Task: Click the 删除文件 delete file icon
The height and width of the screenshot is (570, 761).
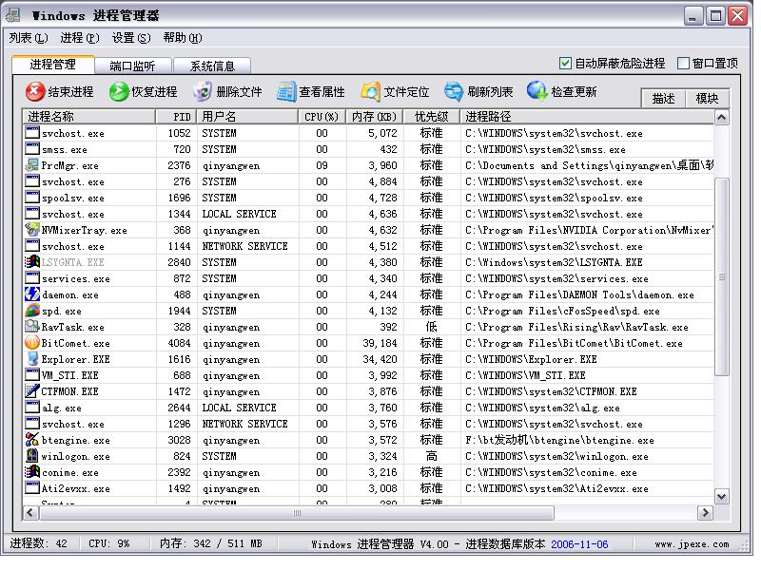Action: (203, 91)
